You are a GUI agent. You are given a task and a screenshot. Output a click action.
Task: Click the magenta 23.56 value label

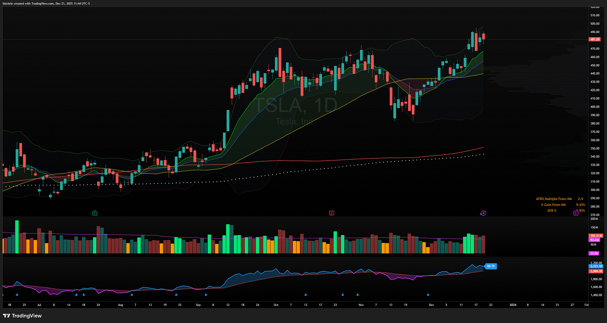(x=594, y=253)
